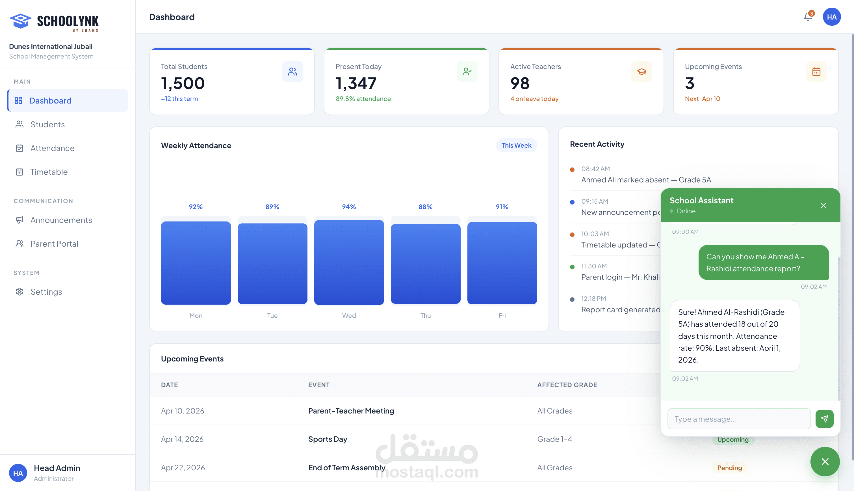Select Announcements in the sidebar

click(x=61, y=220)
